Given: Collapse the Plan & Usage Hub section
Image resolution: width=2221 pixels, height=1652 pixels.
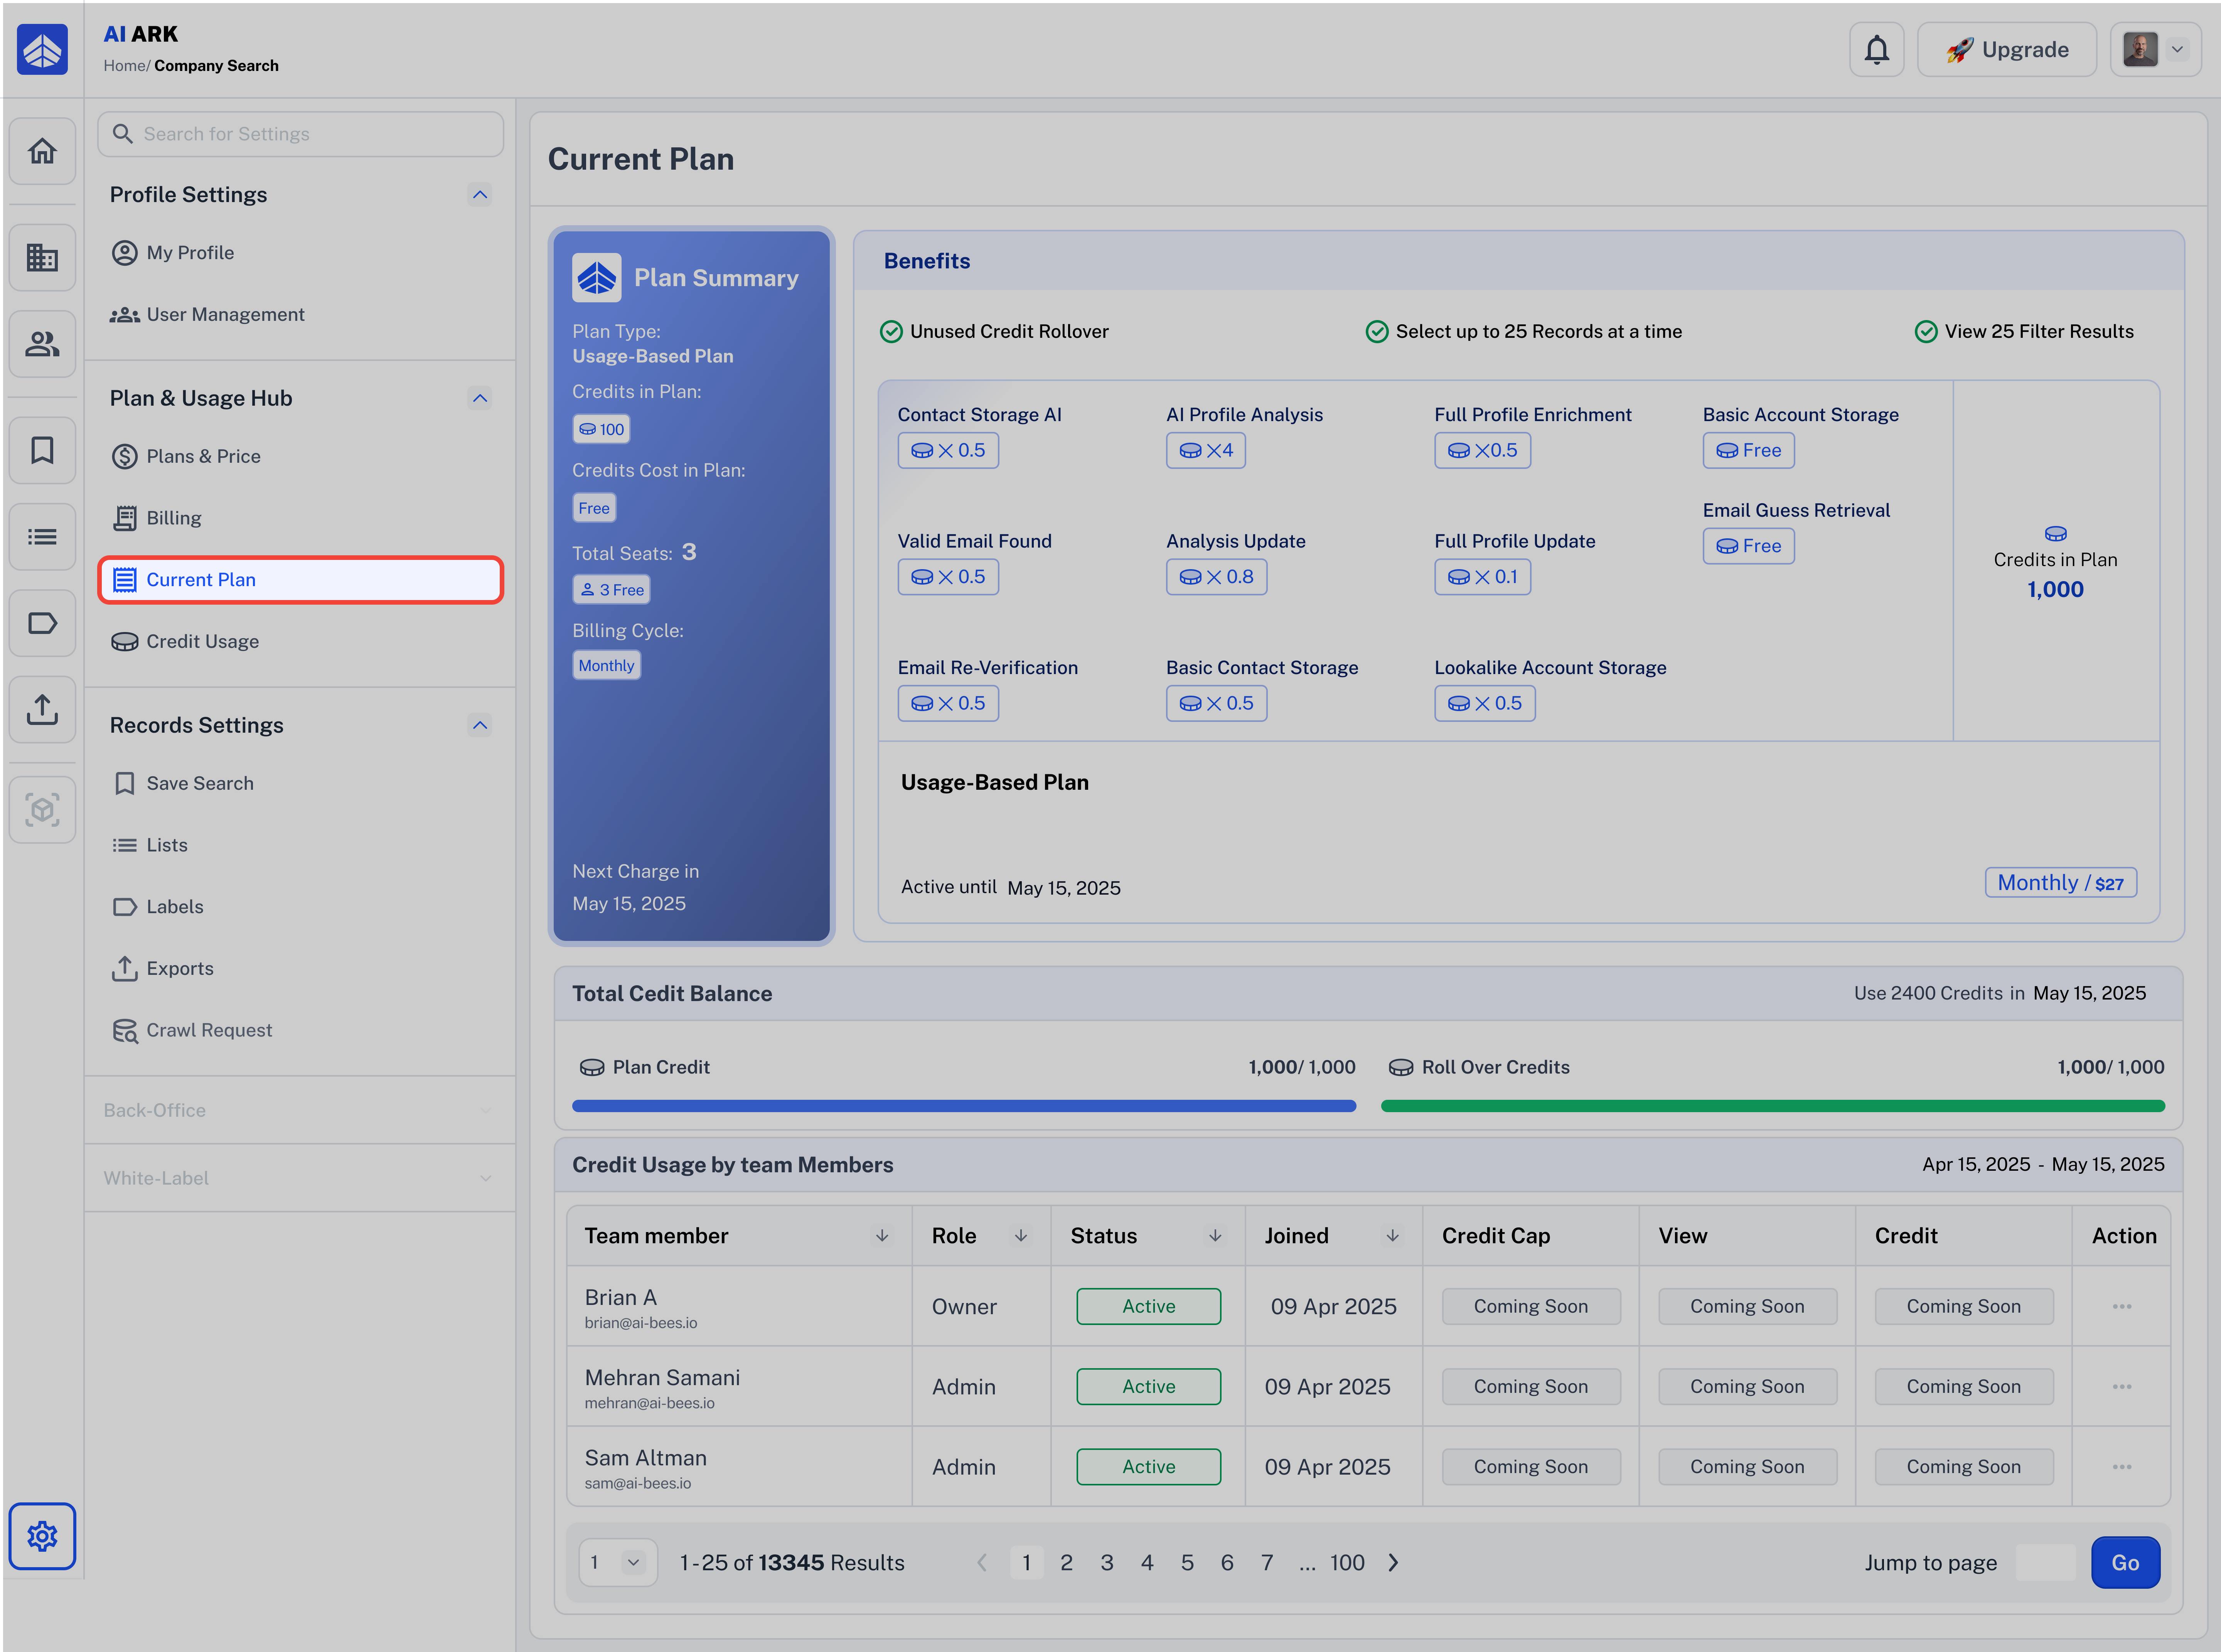Looking at the screenshot, I should point(480,398).
